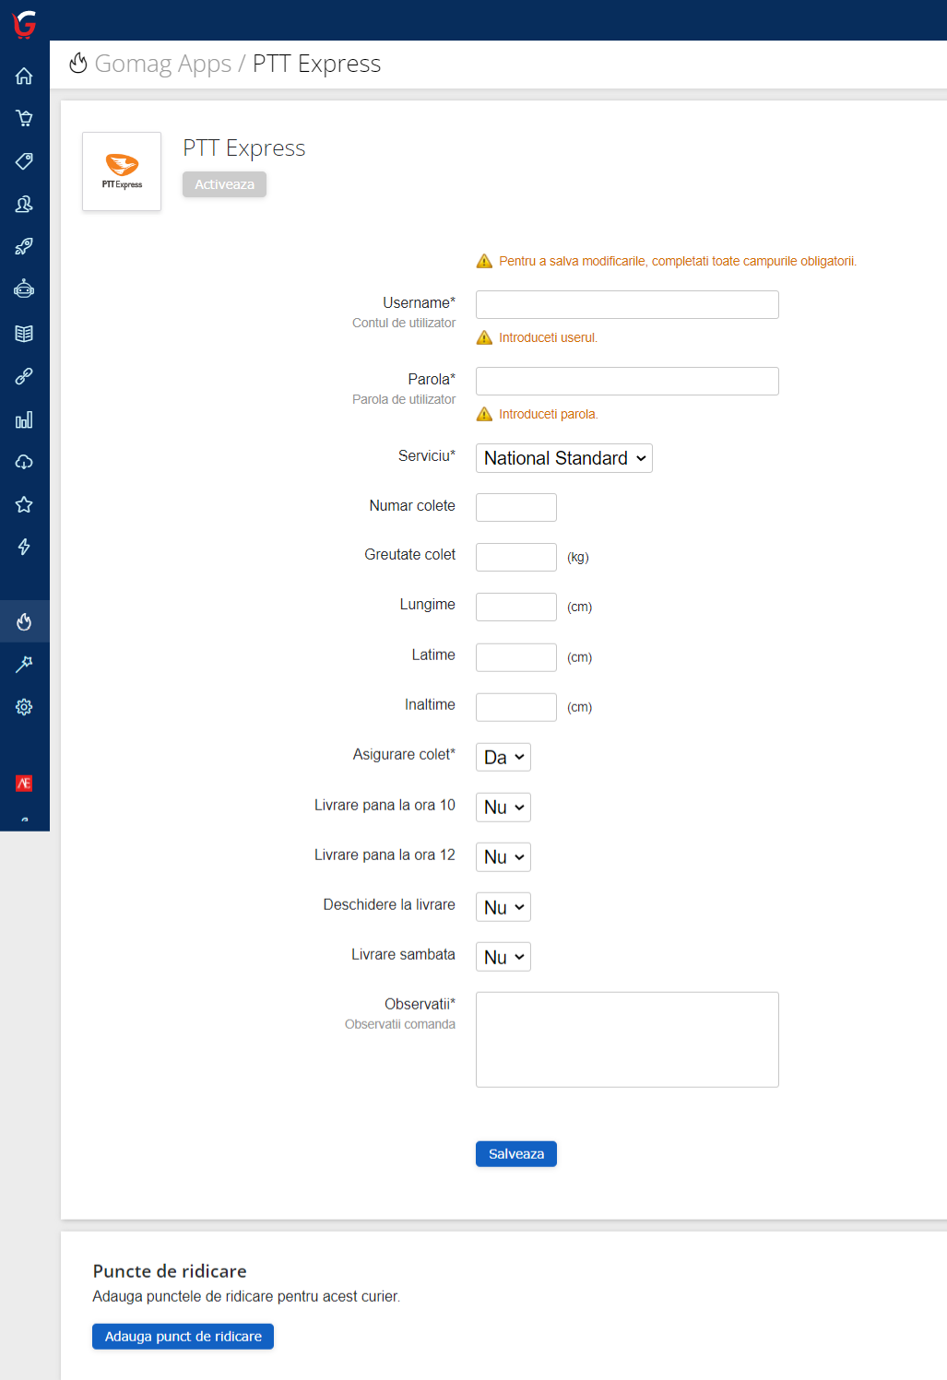Click the home icon in the sidebar
Image resolution: width=947 pixels, height=1380 pixels.
click(x=24, y=76)
